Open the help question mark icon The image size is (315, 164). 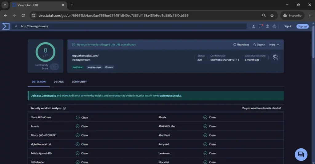tap(267, 26)
